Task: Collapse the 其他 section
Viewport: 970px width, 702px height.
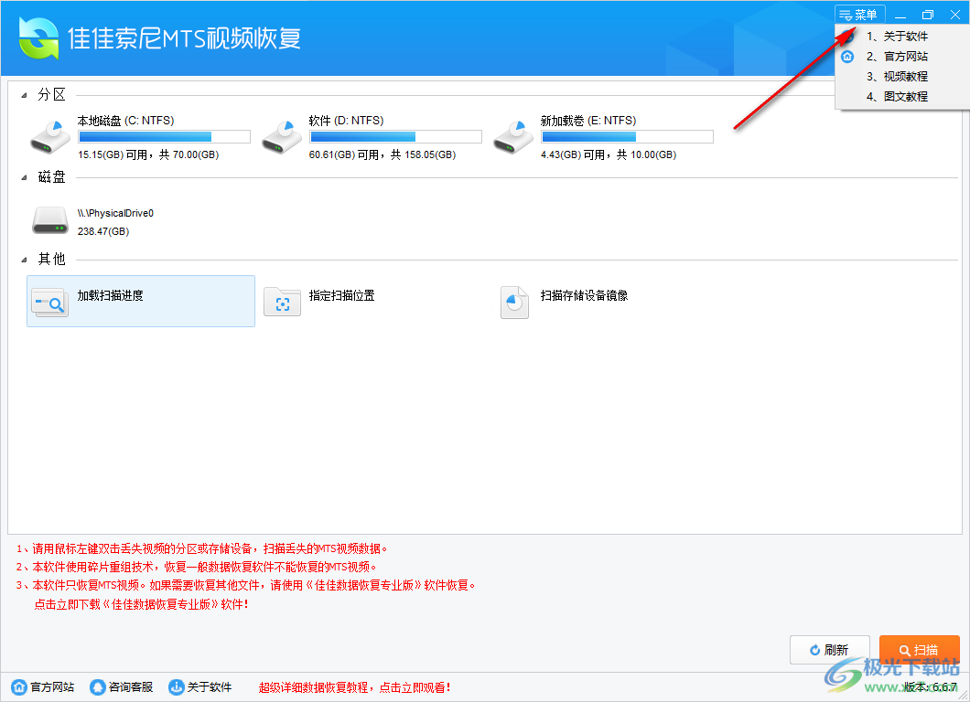Action: tap(24, 260)
